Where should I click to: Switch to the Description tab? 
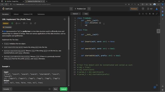5,14
